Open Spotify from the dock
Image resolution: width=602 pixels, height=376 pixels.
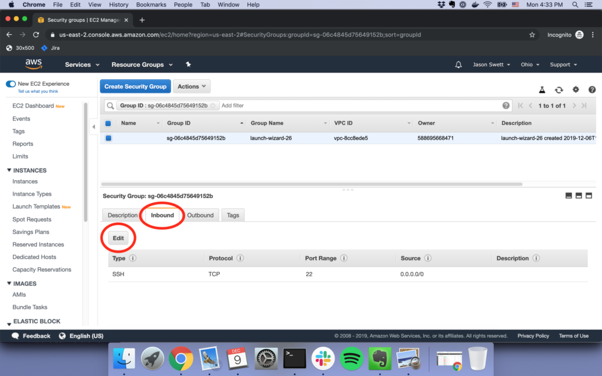click(352, 357)
